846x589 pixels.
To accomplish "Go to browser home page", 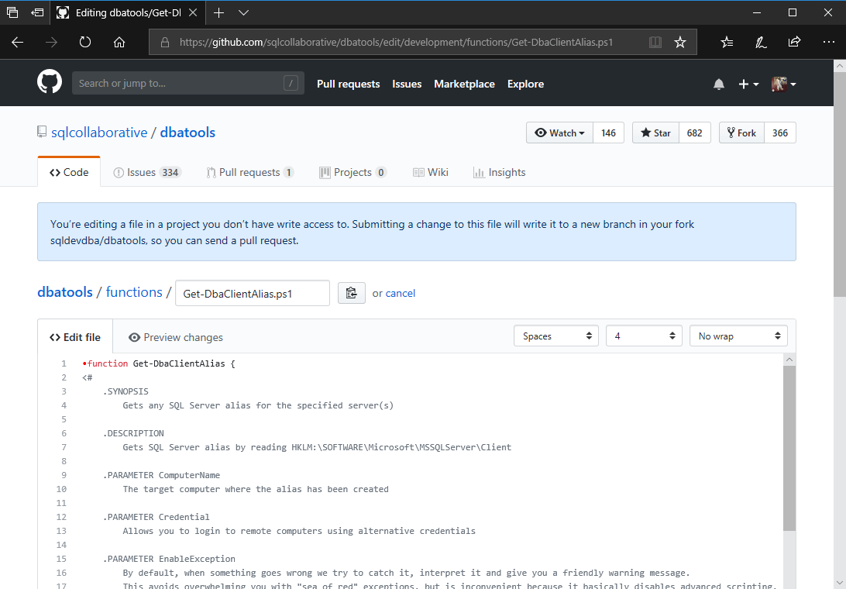I will 119,43.
